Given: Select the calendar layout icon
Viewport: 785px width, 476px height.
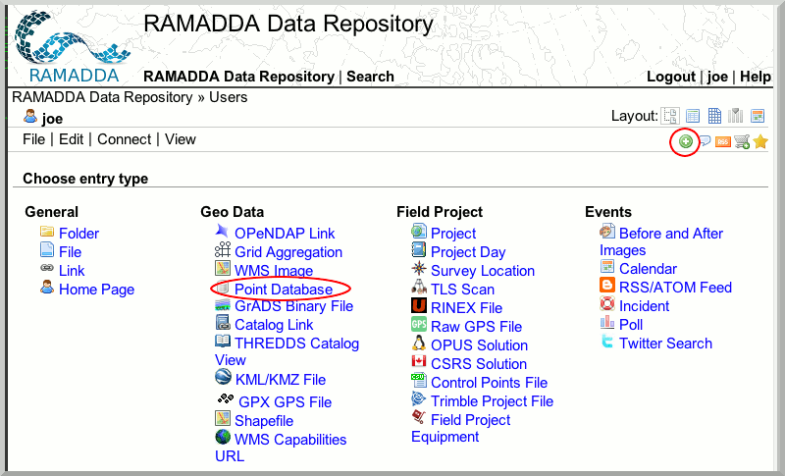Looking at the screenshot, I should (x=758, y=116).
